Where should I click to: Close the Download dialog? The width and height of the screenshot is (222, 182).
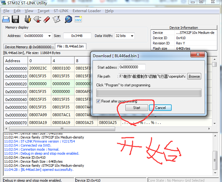pos(198,54)
